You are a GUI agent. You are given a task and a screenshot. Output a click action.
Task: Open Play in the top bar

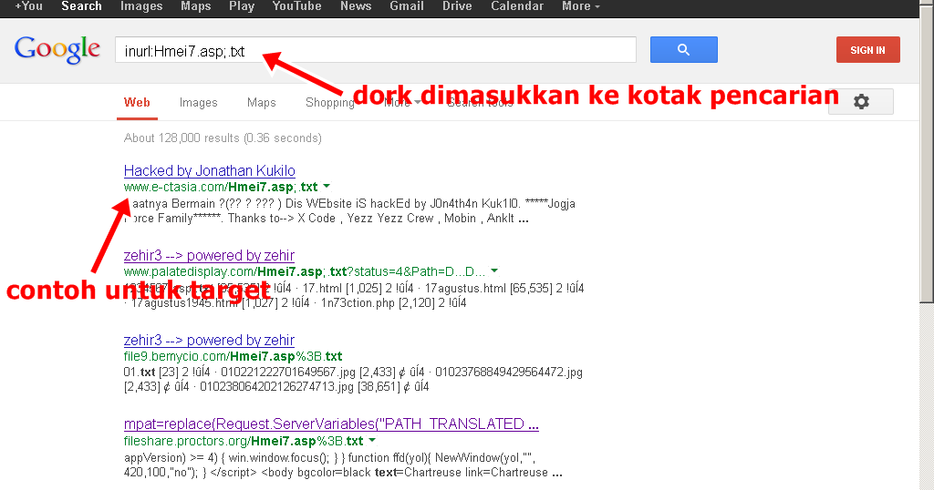(x=242, y=6)
